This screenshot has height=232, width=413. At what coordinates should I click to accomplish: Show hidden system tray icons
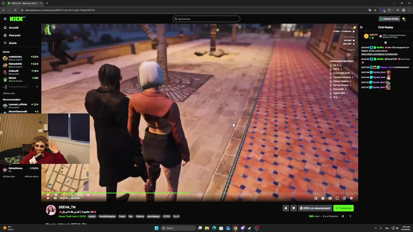point(376,228)
